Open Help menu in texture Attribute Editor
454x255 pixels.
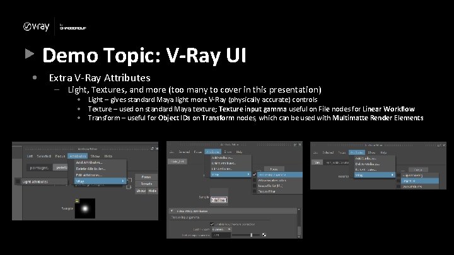coord(239,152)
